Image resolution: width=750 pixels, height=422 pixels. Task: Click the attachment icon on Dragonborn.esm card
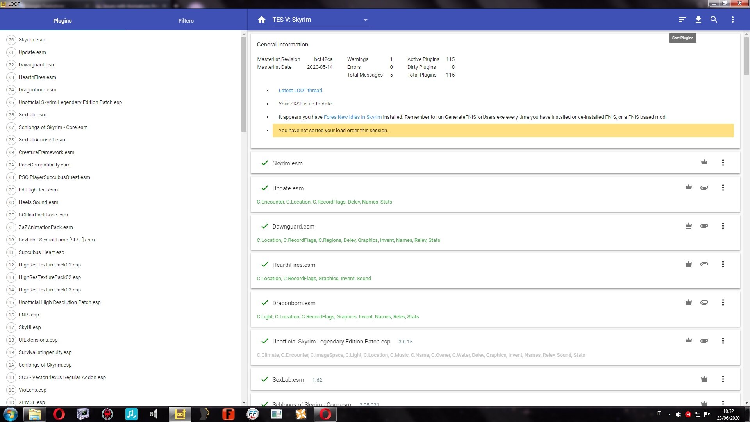(704, 302)
